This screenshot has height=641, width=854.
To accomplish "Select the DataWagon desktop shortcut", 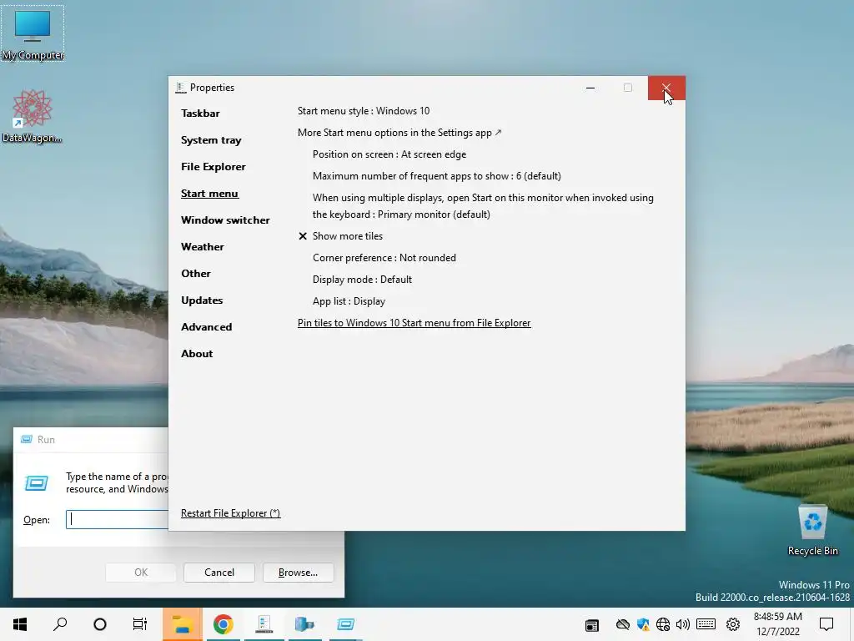I will [33, 115].
